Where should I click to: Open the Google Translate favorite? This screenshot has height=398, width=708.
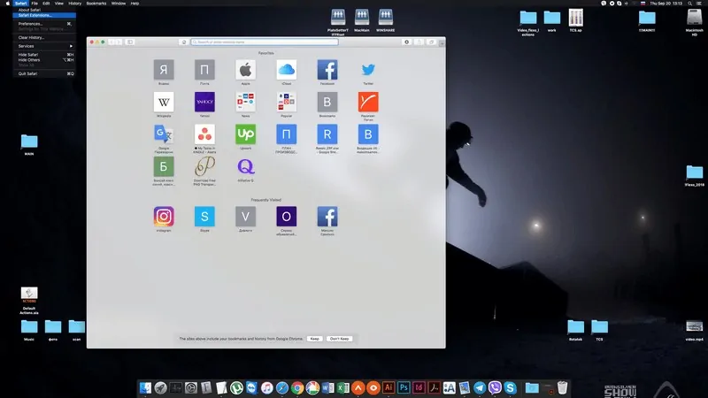coord(164,134)
